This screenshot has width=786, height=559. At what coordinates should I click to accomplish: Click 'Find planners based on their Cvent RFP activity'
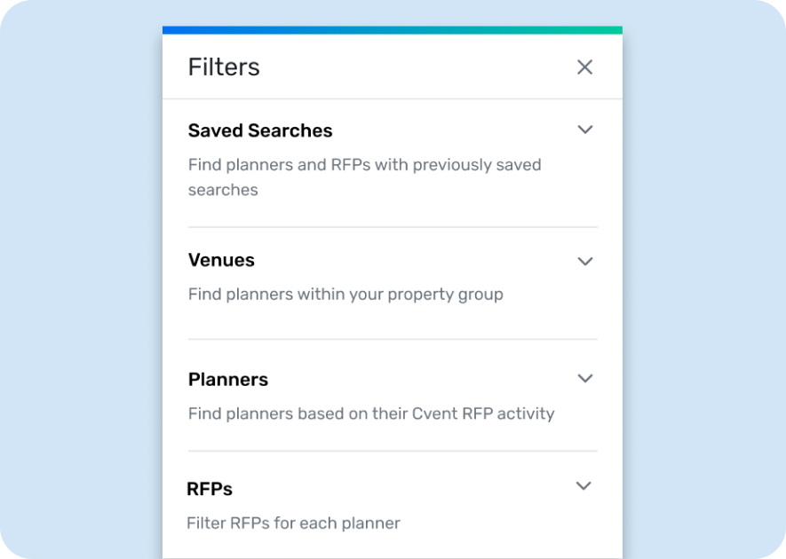pyautogui.click(x=371, y=413)
